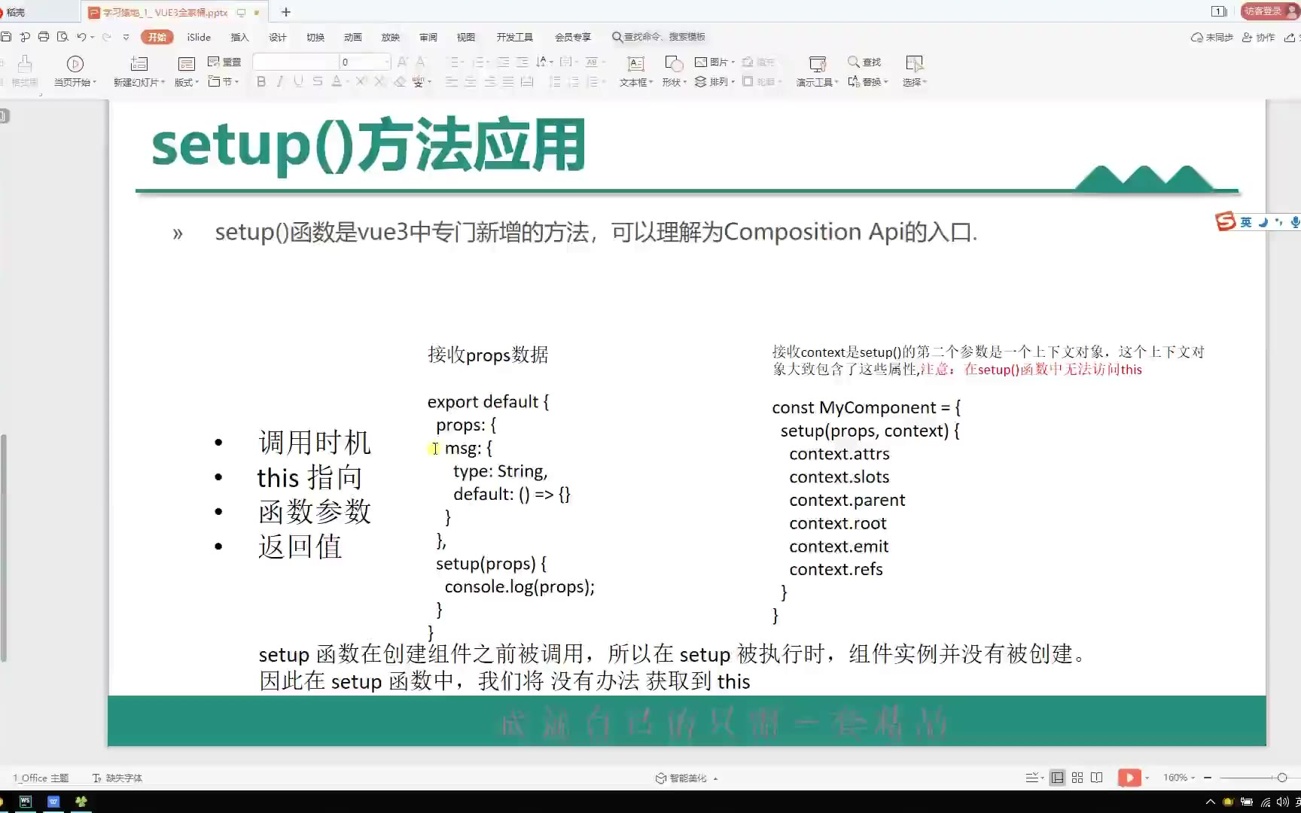Click the print icon in quick access toolbar

[x=44, y=37]
